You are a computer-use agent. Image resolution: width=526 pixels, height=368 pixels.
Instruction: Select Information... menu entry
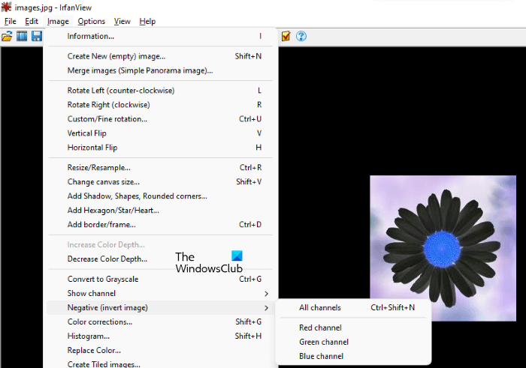tap(160, 36)
